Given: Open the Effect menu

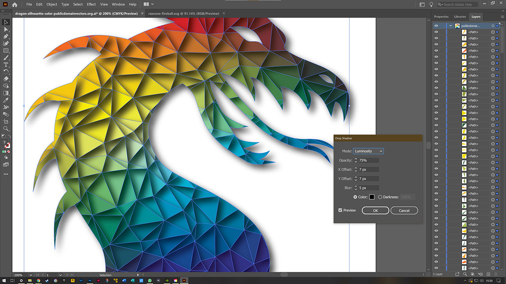Looking at the screenshot, I should 91,4.
